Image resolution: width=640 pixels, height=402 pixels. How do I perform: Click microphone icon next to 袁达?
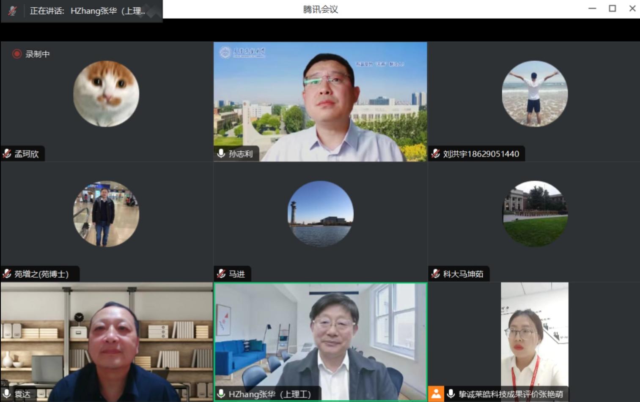point(7,394)
